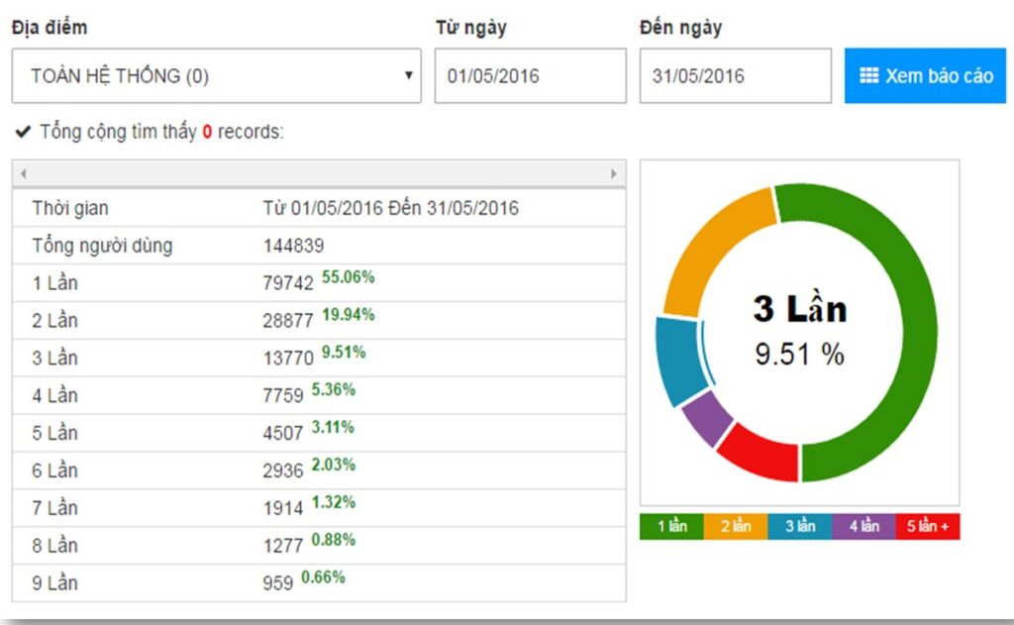
Task: Toggle the blue 3 lần legend item
Action: click(800, 527)
